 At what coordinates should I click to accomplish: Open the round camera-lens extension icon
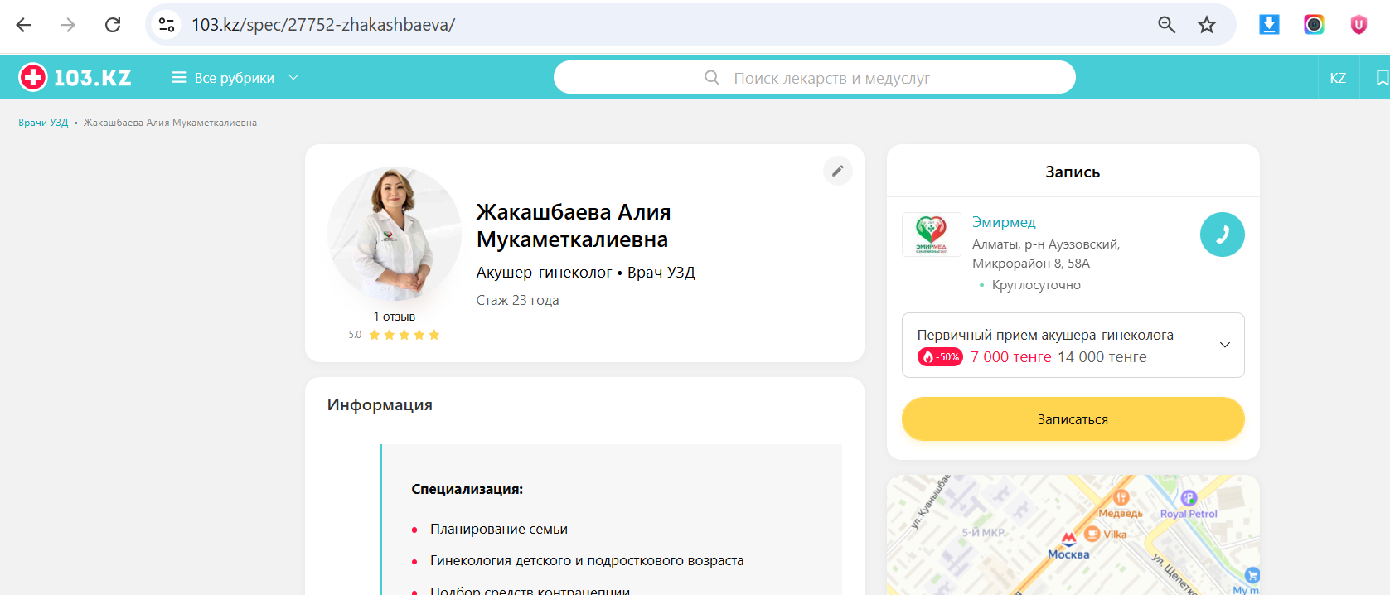(x=1314, y=25)
